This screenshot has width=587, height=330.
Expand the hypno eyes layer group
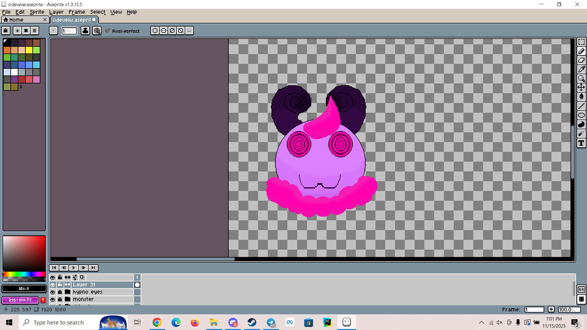click(x=68, y=292)
